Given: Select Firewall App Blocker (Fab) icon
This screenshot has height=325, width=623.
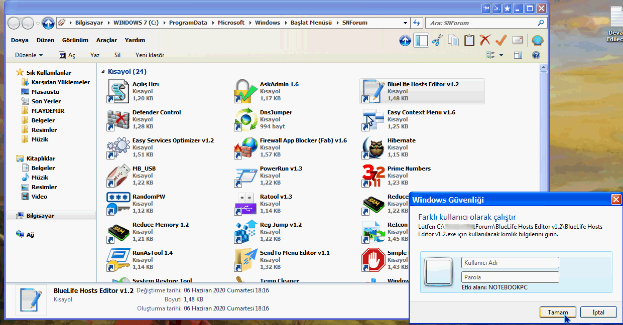Looking at the screenshot, I should click(x=246, y=148).
